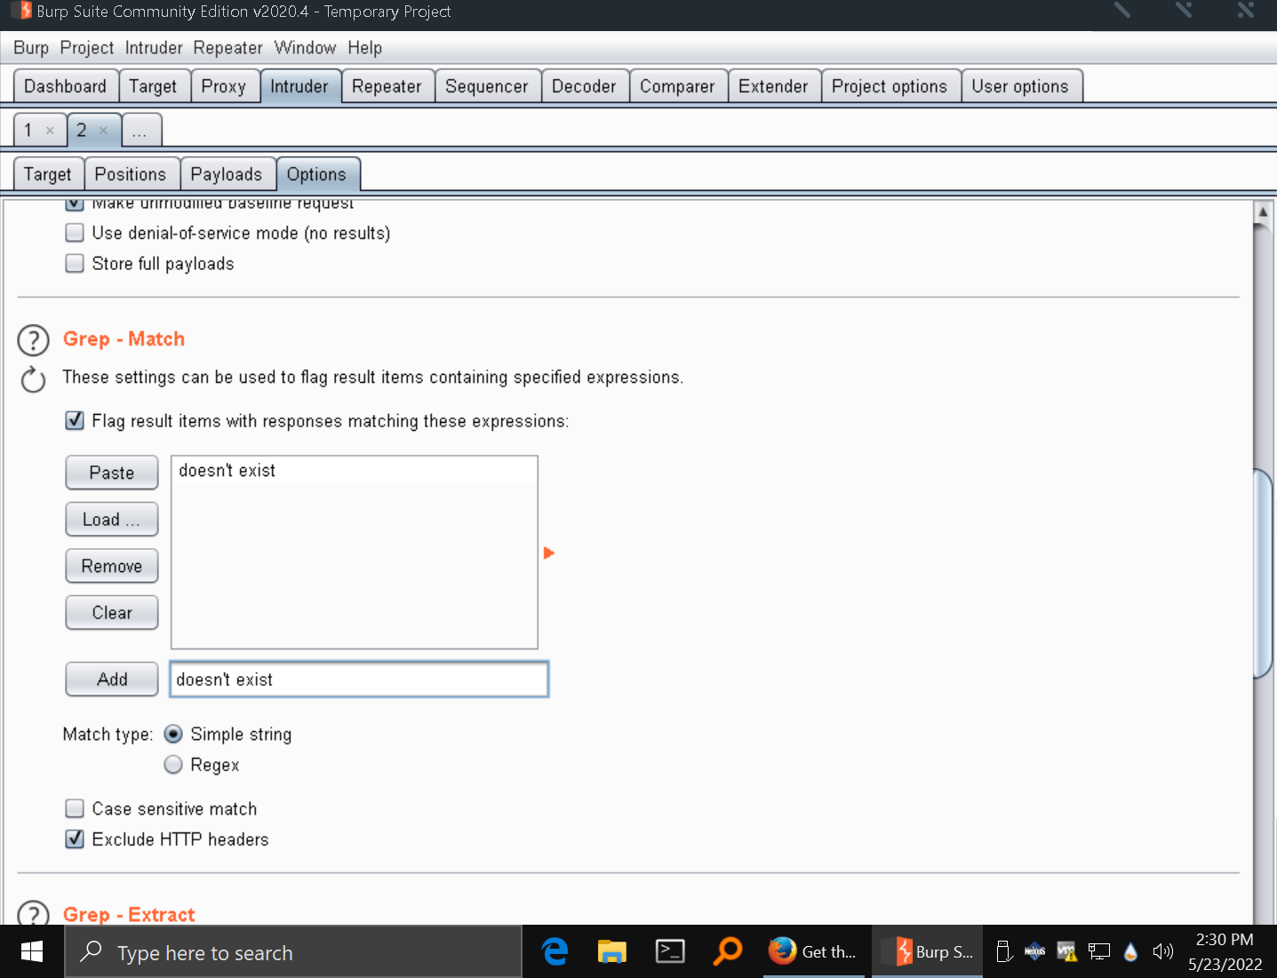Enable Use denial-of-service mode checkbox
This screenshot has height=978, width=1277.
(x=75, y=233)
